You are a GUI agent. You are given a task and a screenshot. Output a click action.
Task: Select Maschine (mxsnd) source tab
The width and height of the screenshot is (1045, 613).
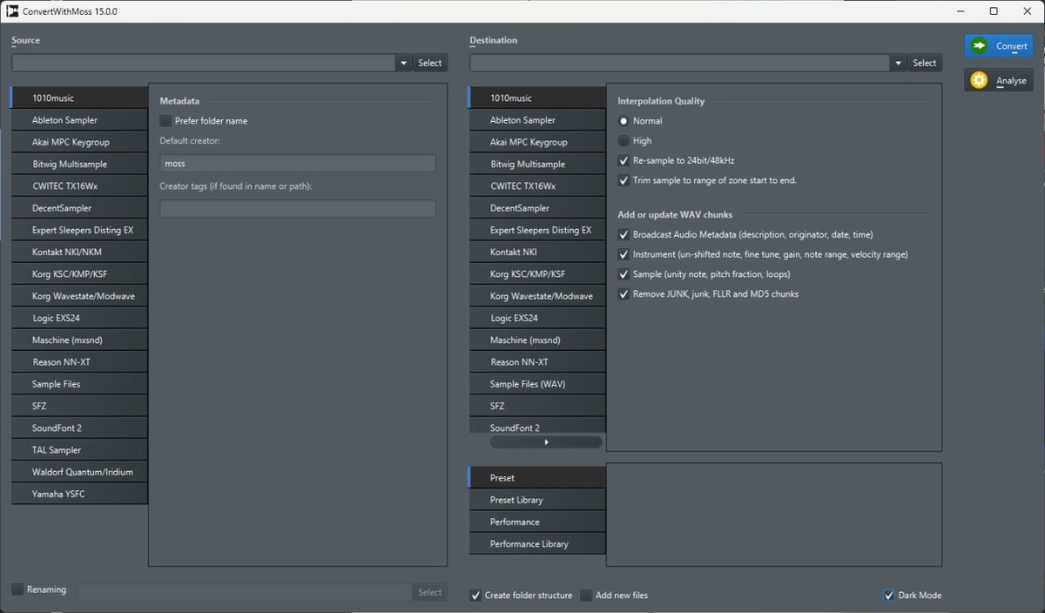click(80, 340)
